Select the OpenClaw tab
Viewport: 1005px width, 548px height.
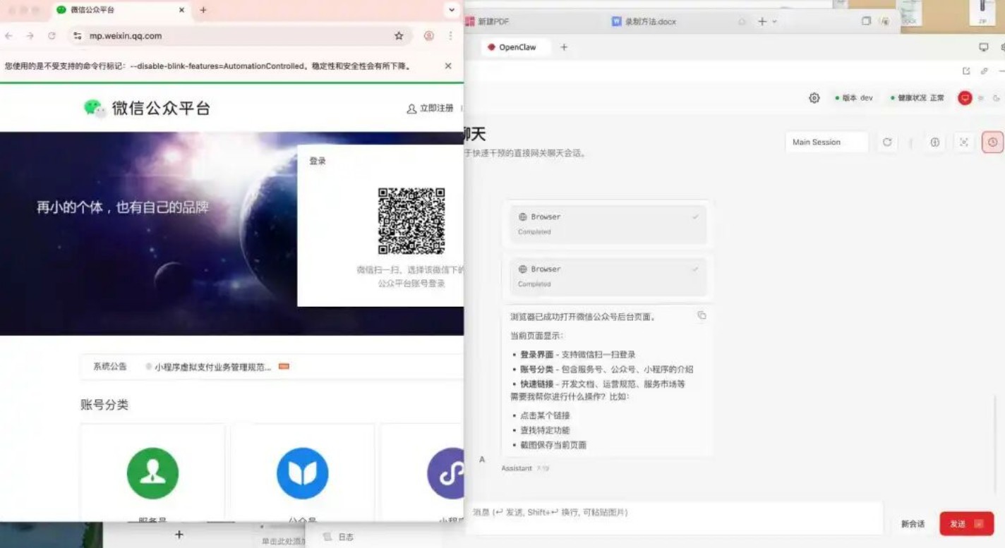click(517, 47)
